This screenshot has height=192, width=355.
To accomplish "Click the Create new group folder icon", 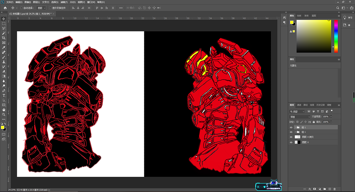I will pos(324,189).
